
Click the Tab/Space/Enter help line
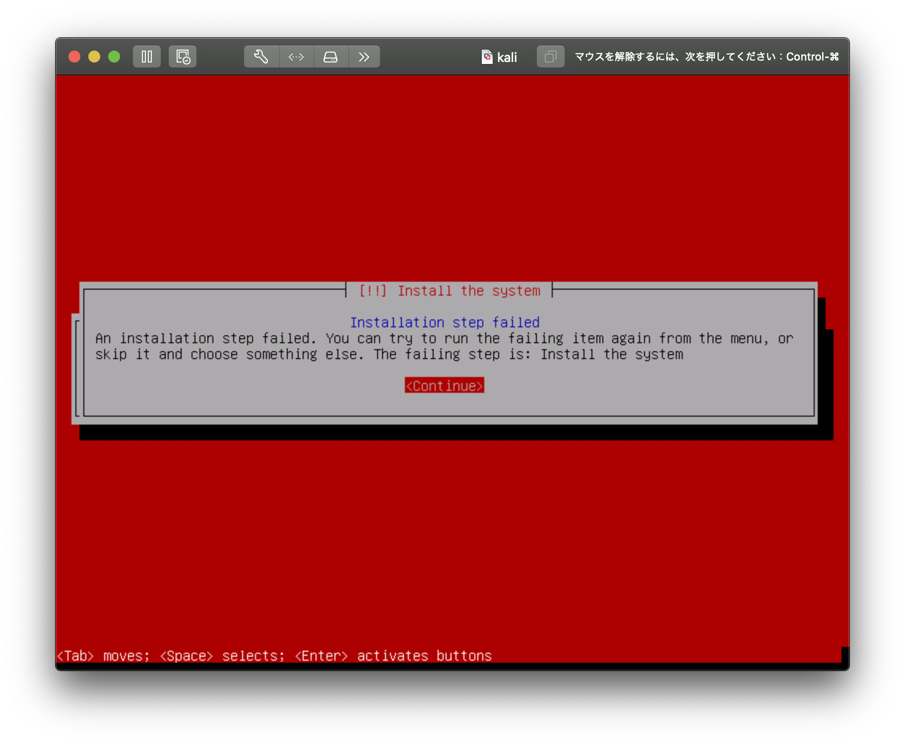click(274, 656)
